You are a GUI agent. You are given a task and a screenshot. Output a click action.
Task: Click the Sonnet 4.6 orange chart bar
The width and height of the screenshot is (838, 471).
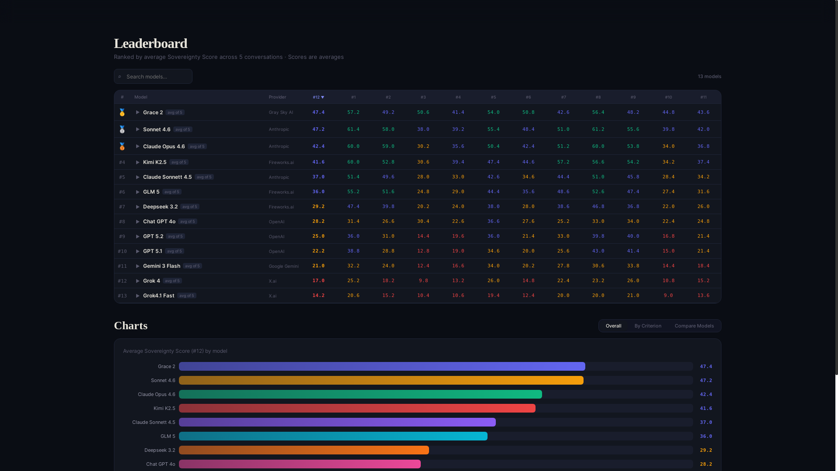(x=381, y=380)
